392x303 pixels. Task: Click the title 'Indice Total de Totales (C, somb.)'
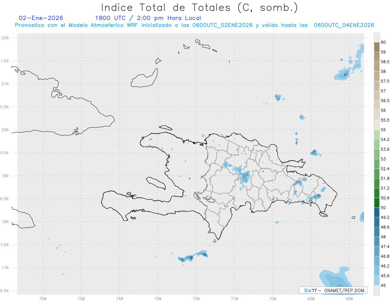199,8
